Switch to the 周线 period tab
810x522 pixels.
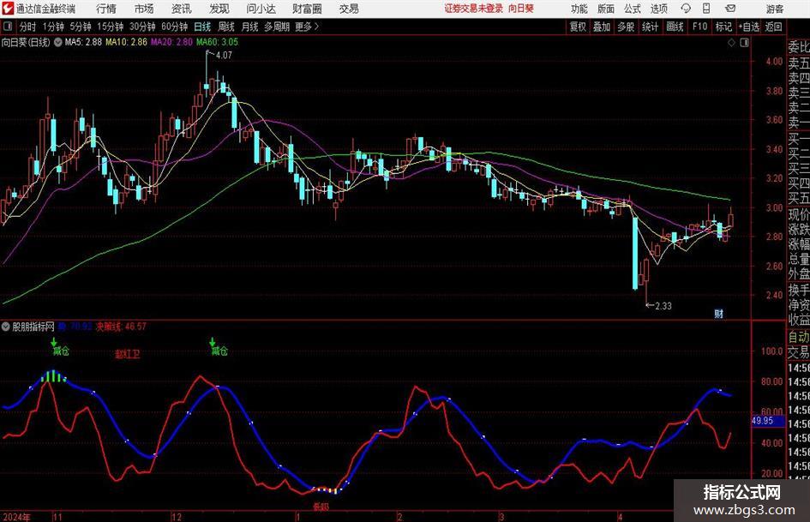226,27
